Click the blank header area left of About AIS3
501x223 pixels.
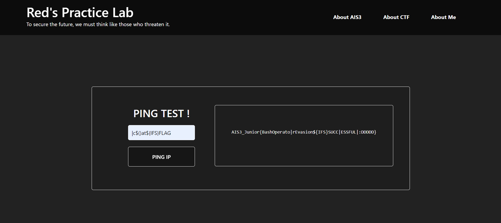coord(251,17)
